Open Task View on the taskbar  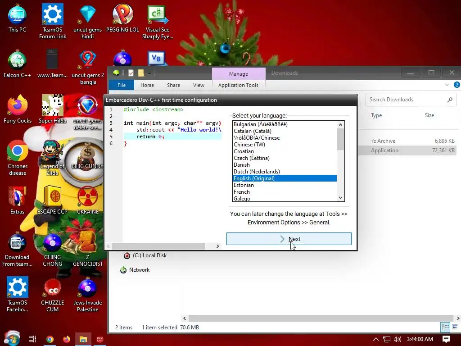(32, 339)
